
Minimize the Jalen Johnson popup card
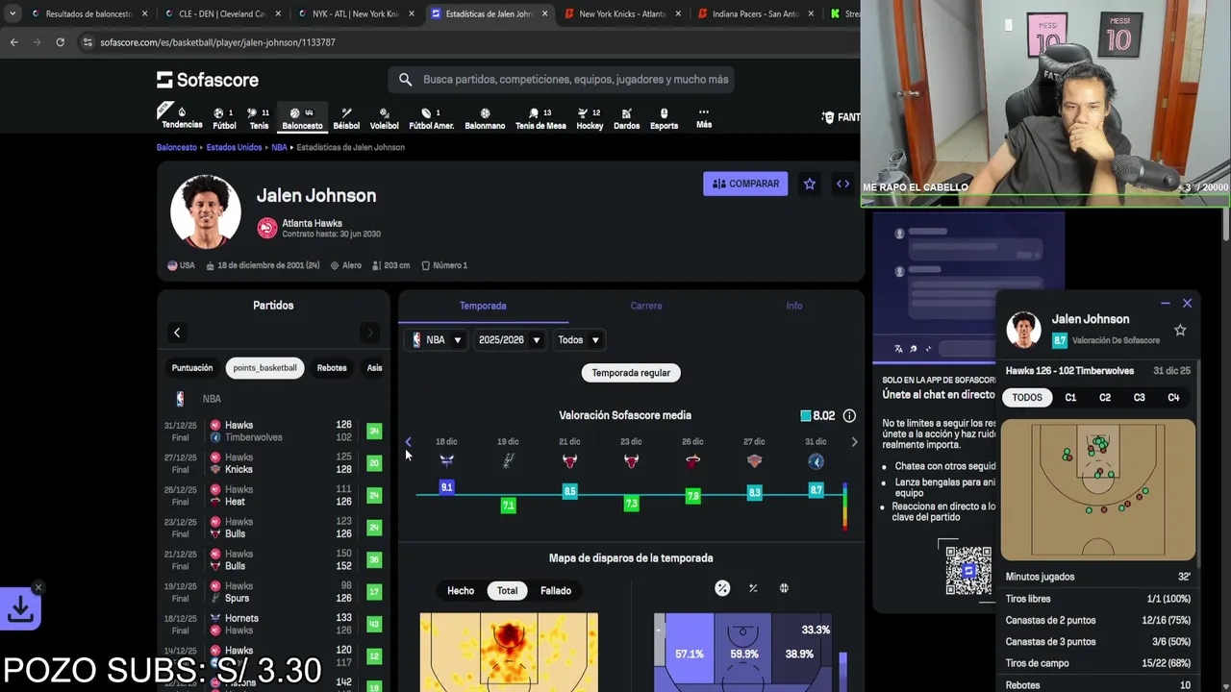click(1166, 304)
